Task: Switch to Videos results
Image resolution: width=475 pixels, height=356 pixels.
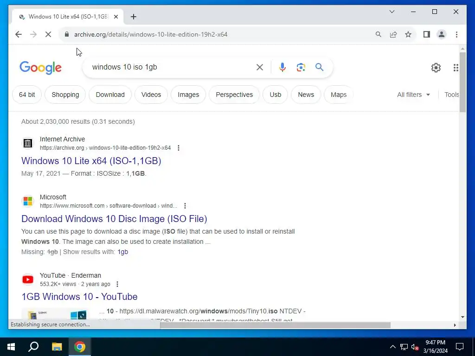Action: pos(151,95)
